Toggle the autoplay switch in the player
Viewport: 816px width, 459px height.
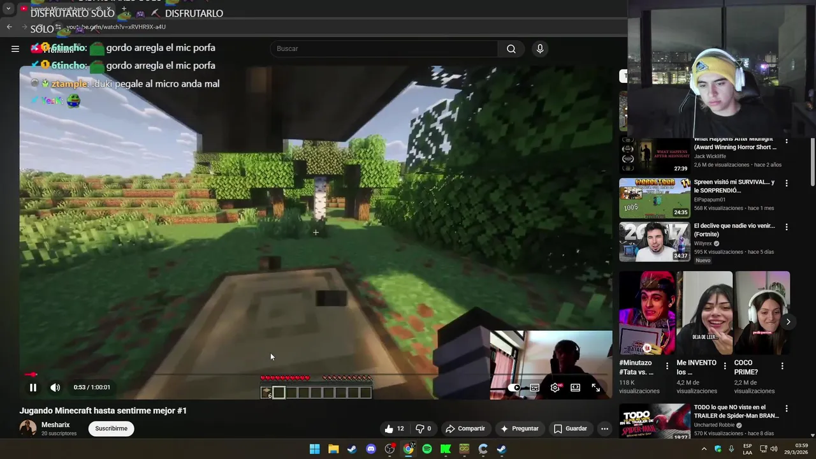point(514,388)
